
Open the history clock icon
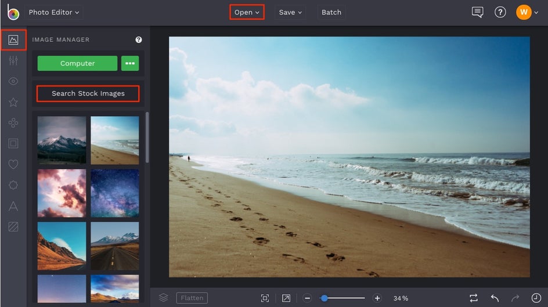(536, 298)
